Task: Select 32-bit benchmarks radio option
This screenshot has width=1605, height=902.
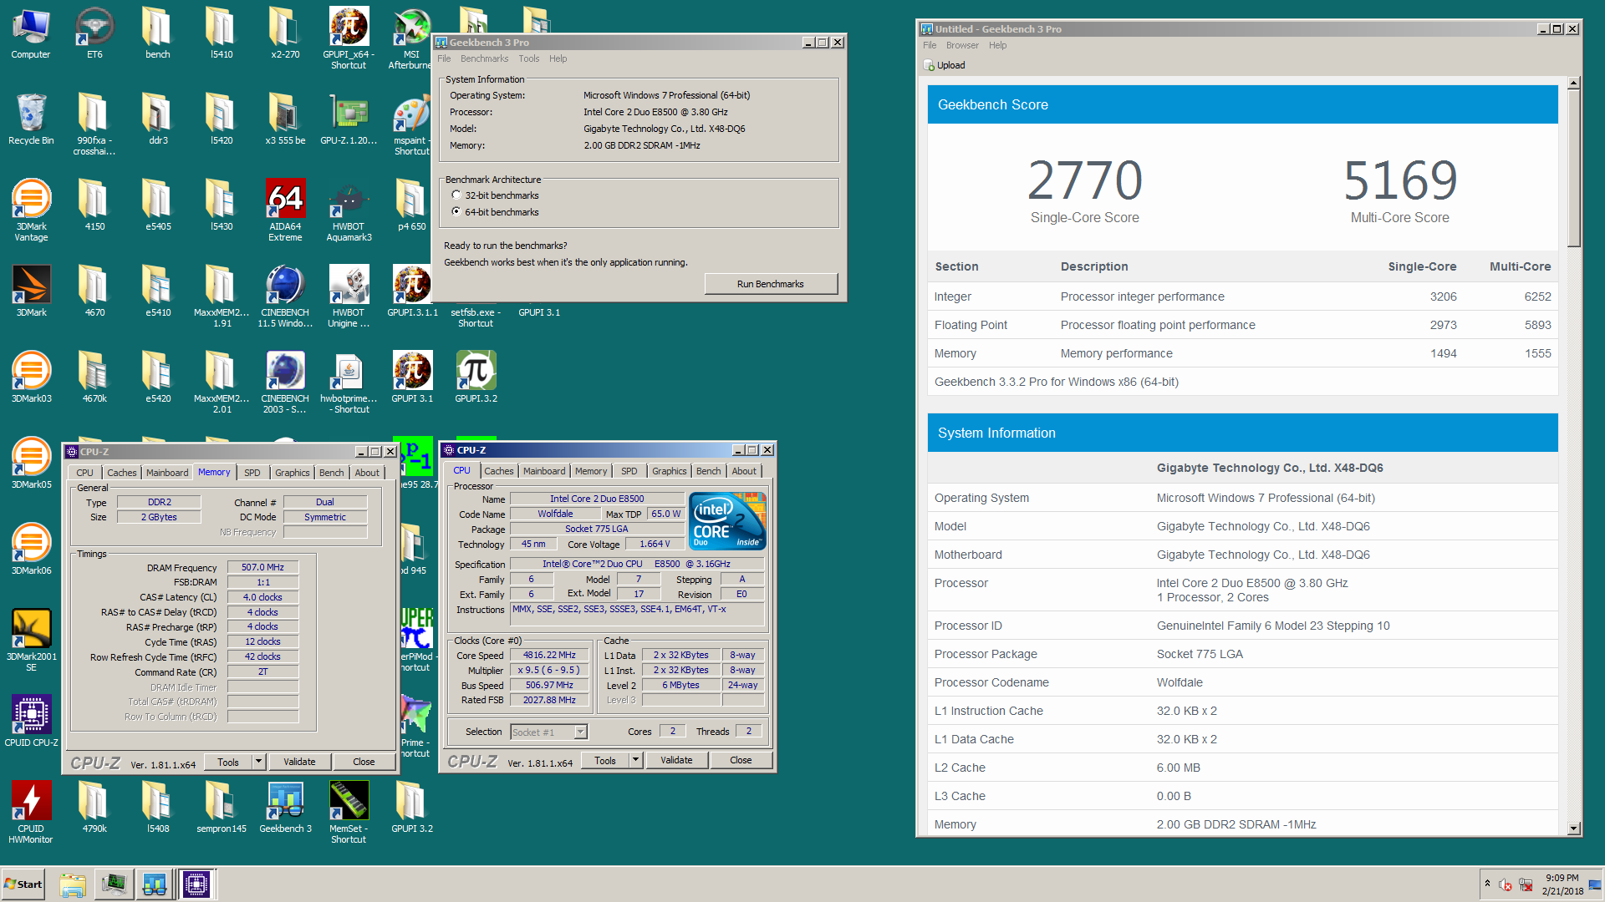Action: pyautogui.click(x=456, y=195)
